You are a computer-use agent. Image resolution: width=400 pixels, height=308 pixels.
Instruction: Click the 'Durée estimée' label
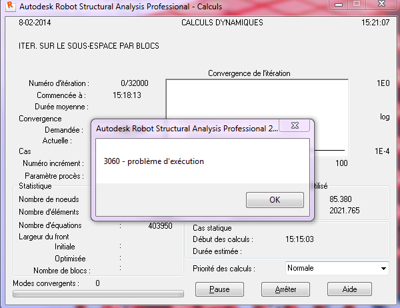(217, 251)
